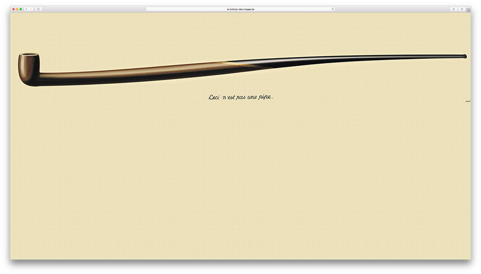Show the tab overview
The image size is (481, 274).
pos(461,9)
